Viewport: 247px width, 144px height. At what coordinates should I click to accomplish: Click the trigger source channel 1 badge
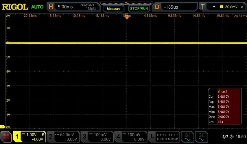click(222, 7)
